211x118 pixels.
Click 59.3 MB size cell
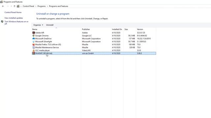pyautogui.click(x=132, y=36)
